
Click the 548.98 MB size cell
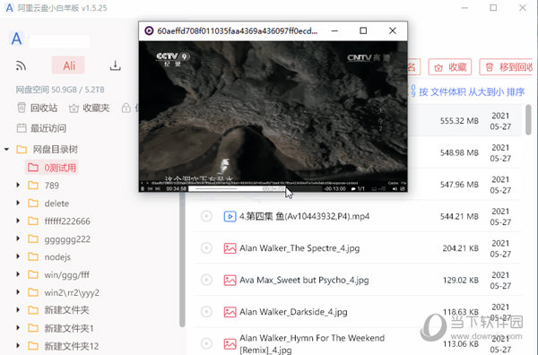(x=459, y=152)
